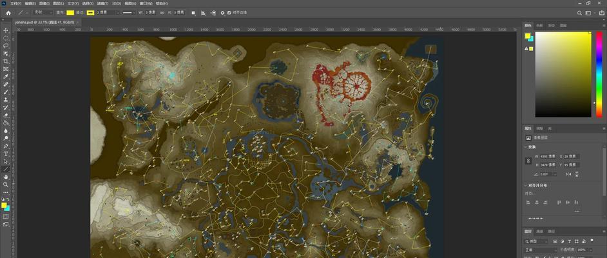Select the Lasso tool

tap(6, 46)
